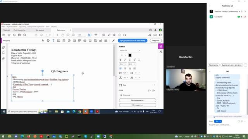Select the highlighter pen tool
Image resolution: width=248 pixels, height=139 pixels.
click(109, 35)
